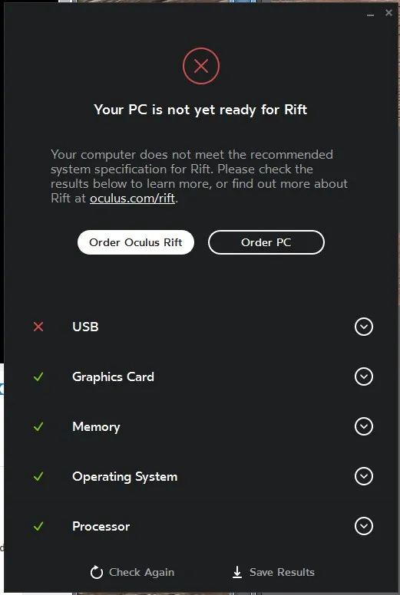Expand the Graphics Card details chevron
This screenshot has width=400, height=595.
click(364, 376)
